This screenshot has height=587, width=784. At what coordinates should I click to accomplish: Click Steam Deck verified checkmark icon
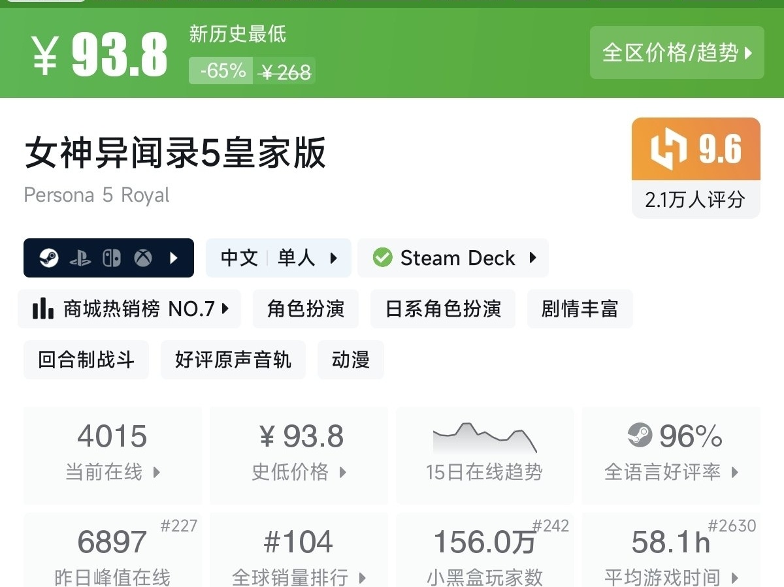point(383,258)
